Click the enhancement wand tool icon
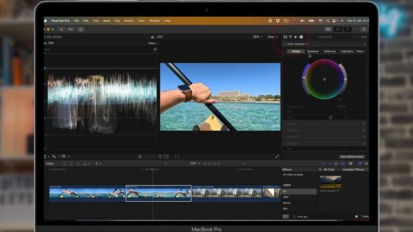Viewport: 413px width, 232px height. [x=54, y=157]
